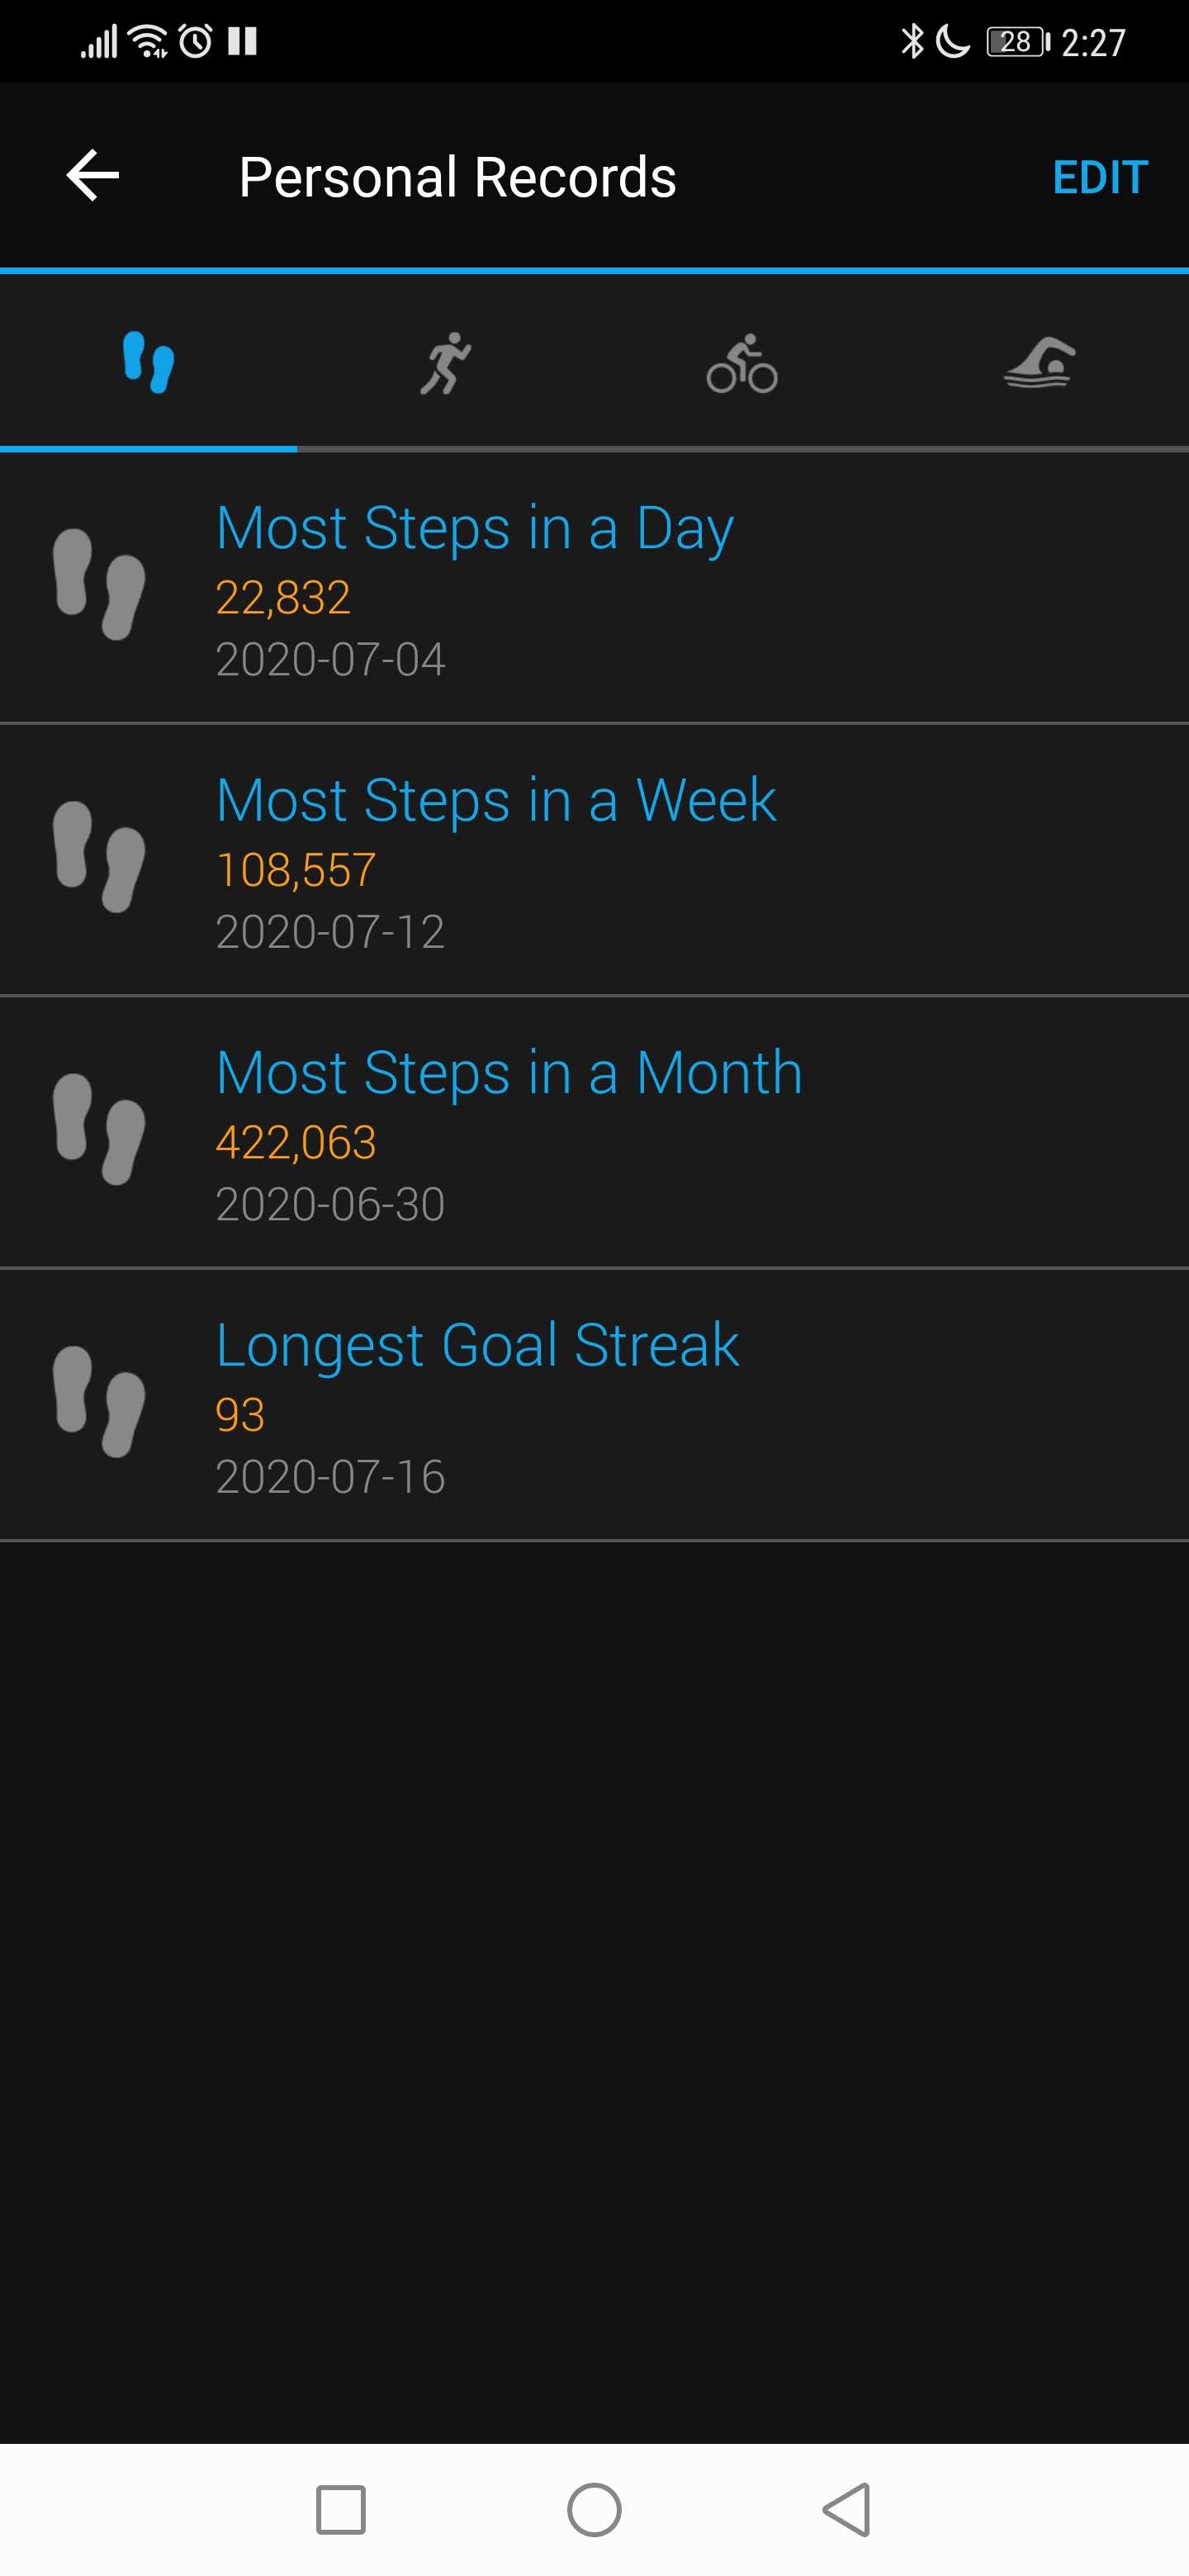Image resolution: width=1189 pixels, height=2576 pixels.
Task: Tap footprints icon beside Most Steps in a Month
Action: tap(99, 1129)
